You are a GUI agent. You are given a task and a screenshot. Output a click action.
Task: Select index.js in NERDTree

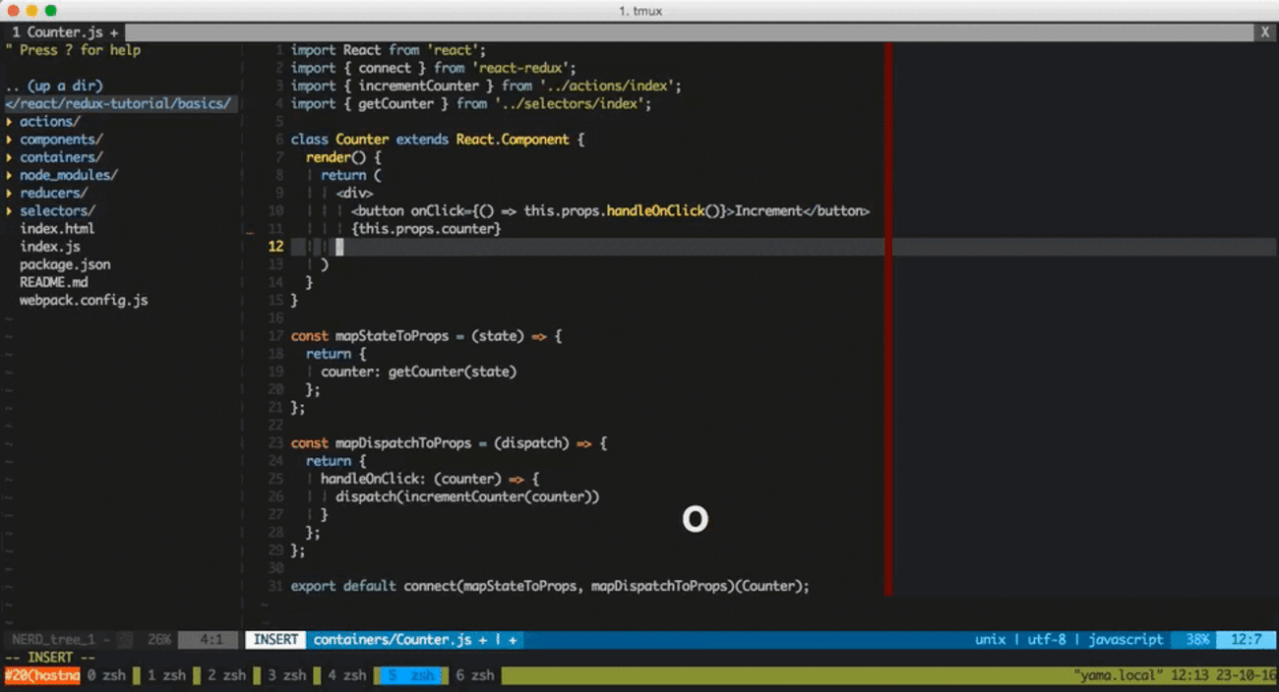pyautogui.click(x=50, y=247)
